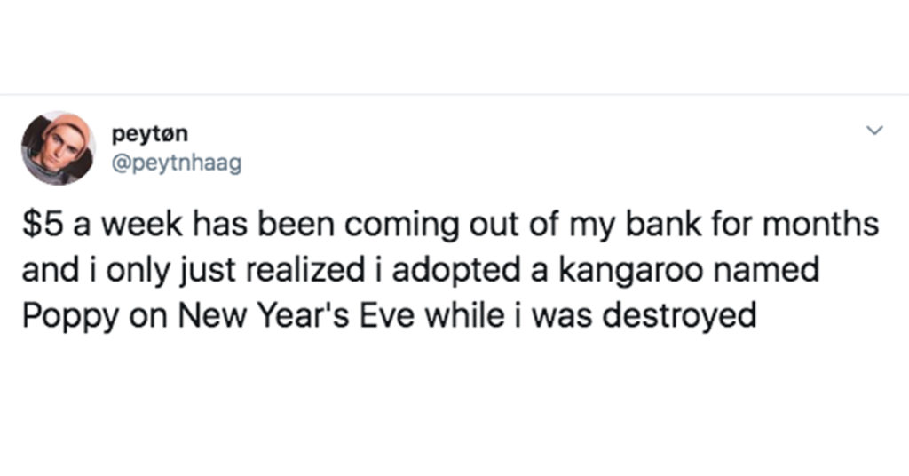Screen dimensions: 909x476
Task: Visit the @peytnhaag handle link
Action: point(177,164)
